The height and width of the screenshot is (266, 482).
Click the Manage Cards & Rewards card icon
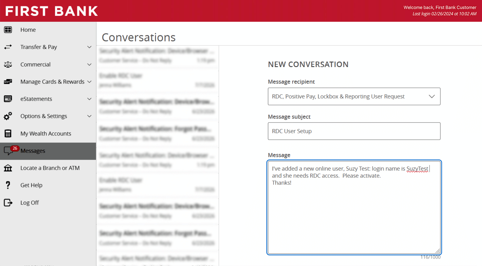click(8, 82)
